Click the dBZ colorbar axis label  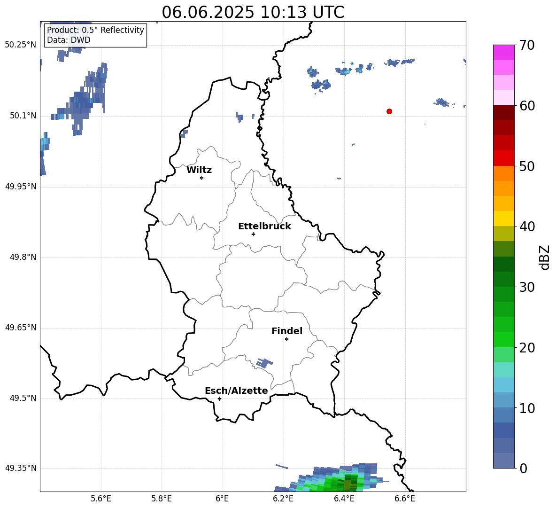[544, 257]
